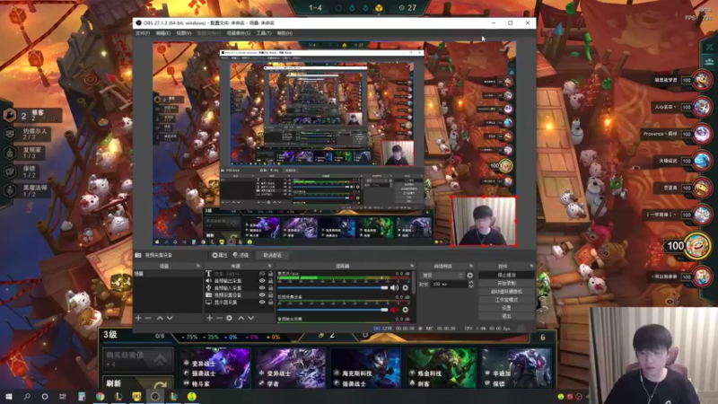Click the 启动虚拟摄像机 virtual camera button
Image resolution: width=718 pixels, height=404 pixels.
coord(506,291)
